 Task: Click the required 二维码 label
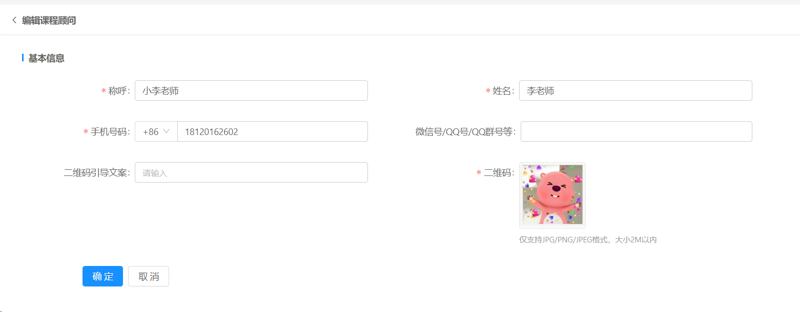click(496, 173)
